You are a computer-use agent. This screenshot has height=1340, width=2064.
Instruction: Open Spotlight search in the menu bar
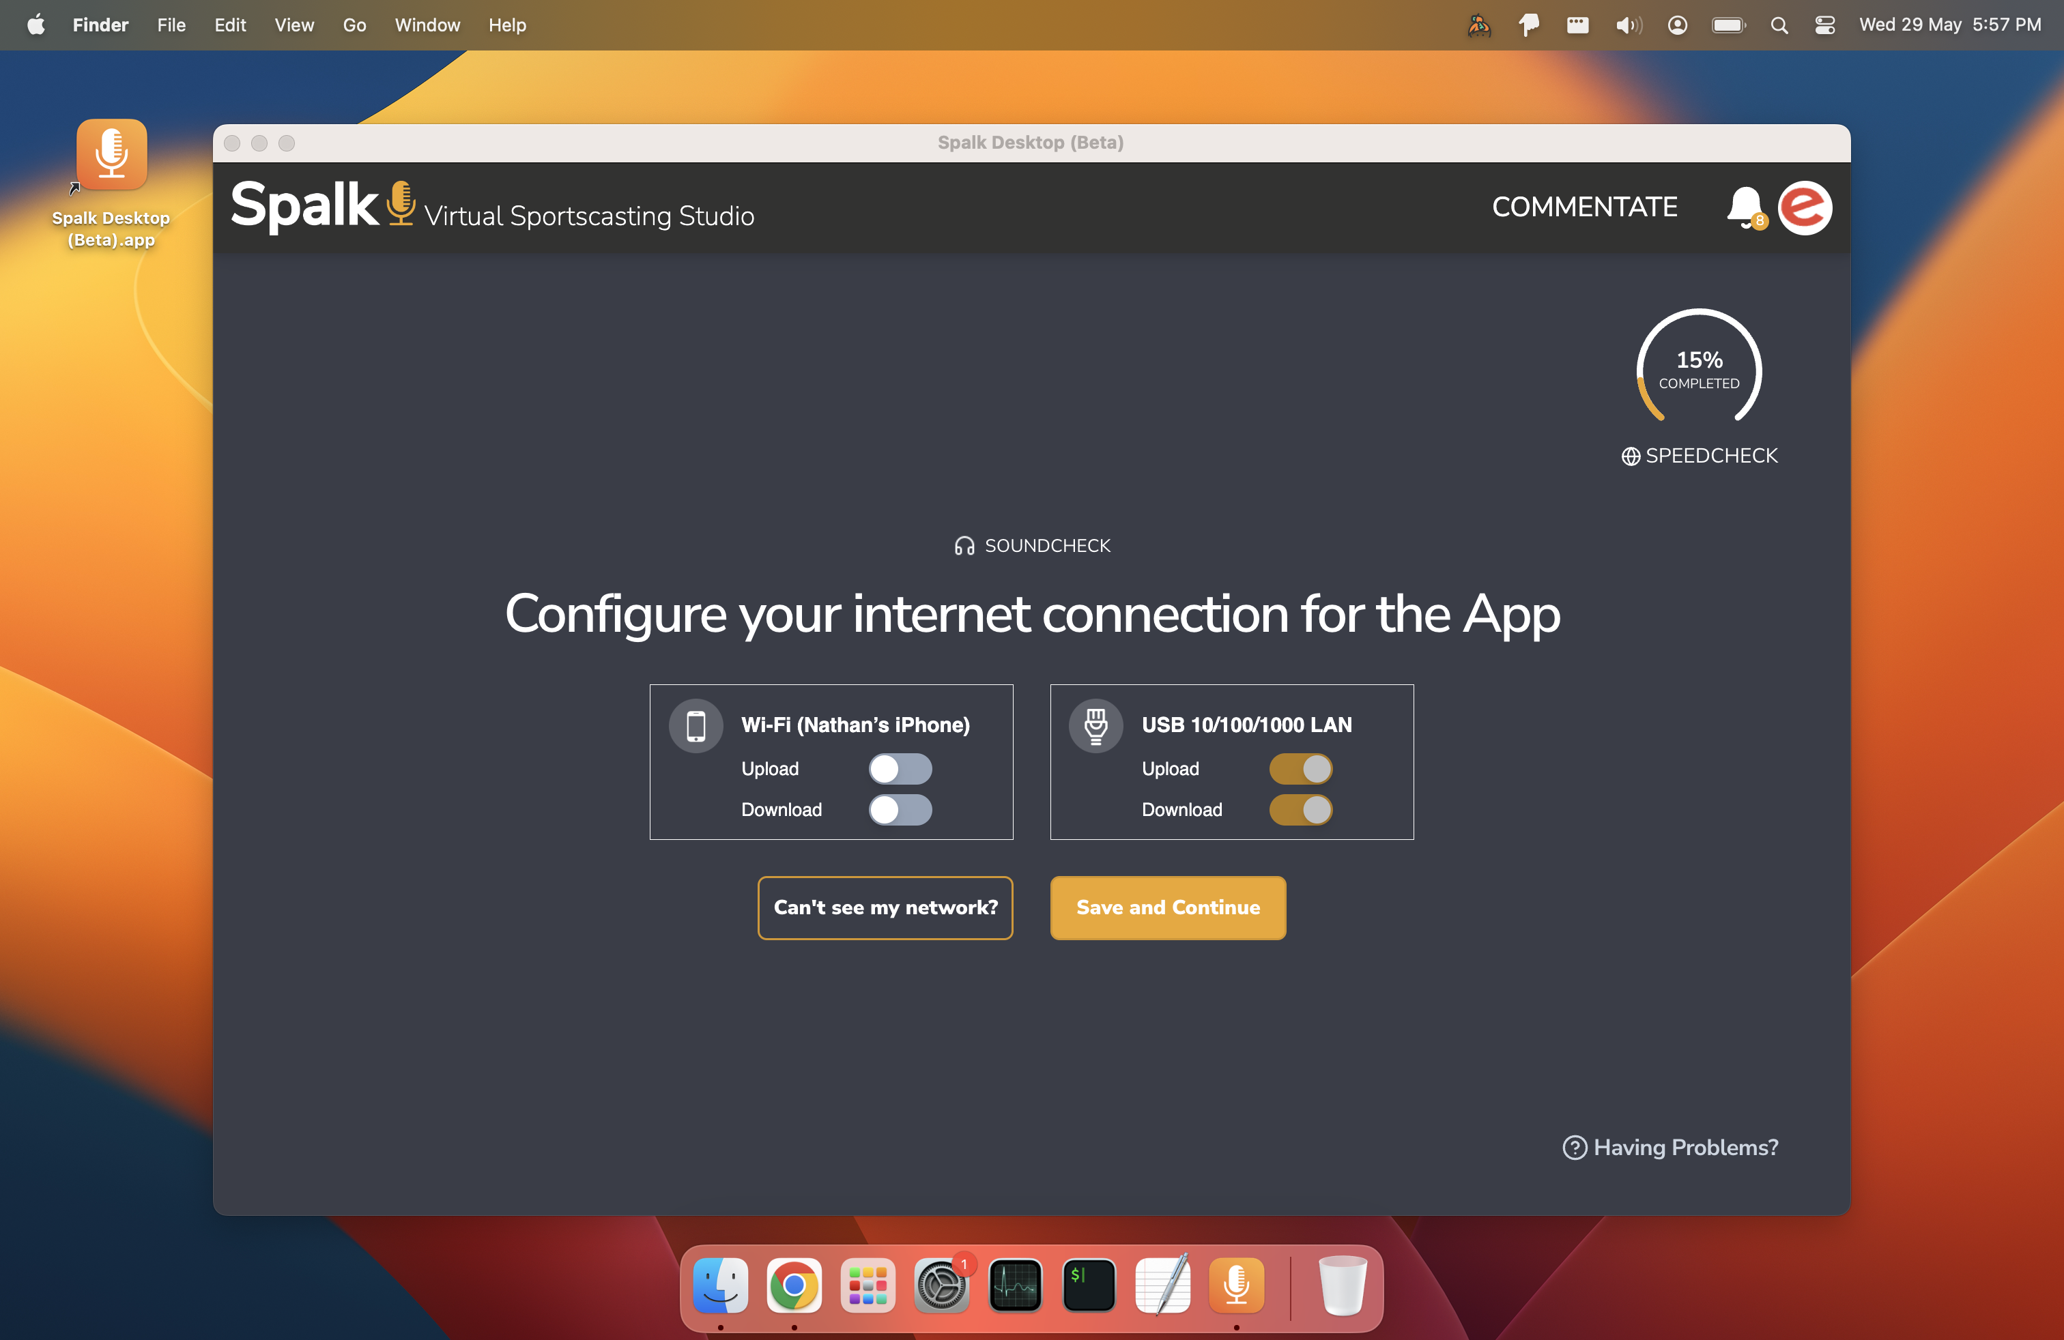pyautogui.click(x=1779, y=25)
